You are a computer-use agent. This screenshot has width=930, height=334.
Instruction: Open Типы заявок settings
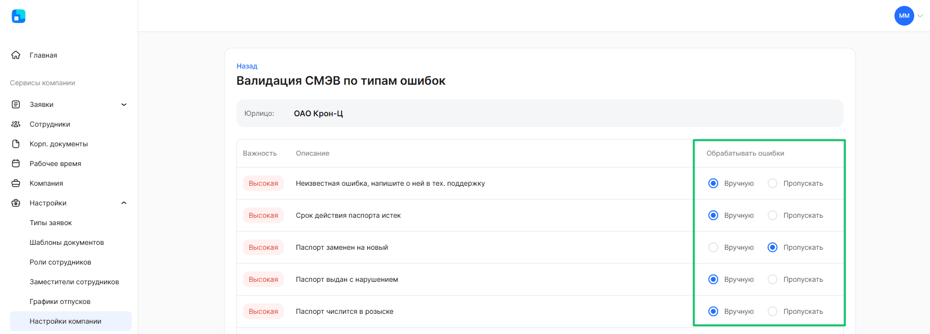(x=51, y=223)
